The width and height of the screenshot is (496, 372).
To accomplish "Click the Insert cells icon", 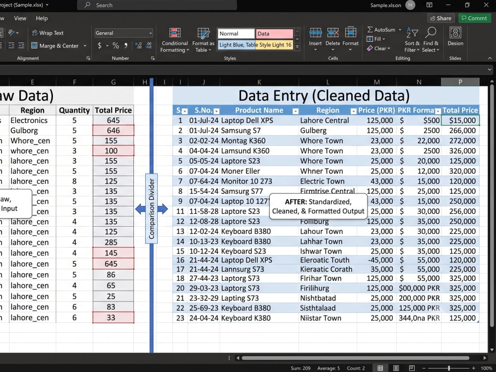I will pos(315,33).
